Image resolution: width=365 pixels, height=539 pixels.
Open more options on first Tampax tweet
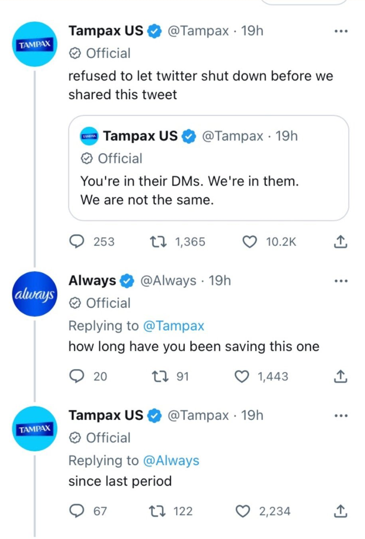coord(341,31)
